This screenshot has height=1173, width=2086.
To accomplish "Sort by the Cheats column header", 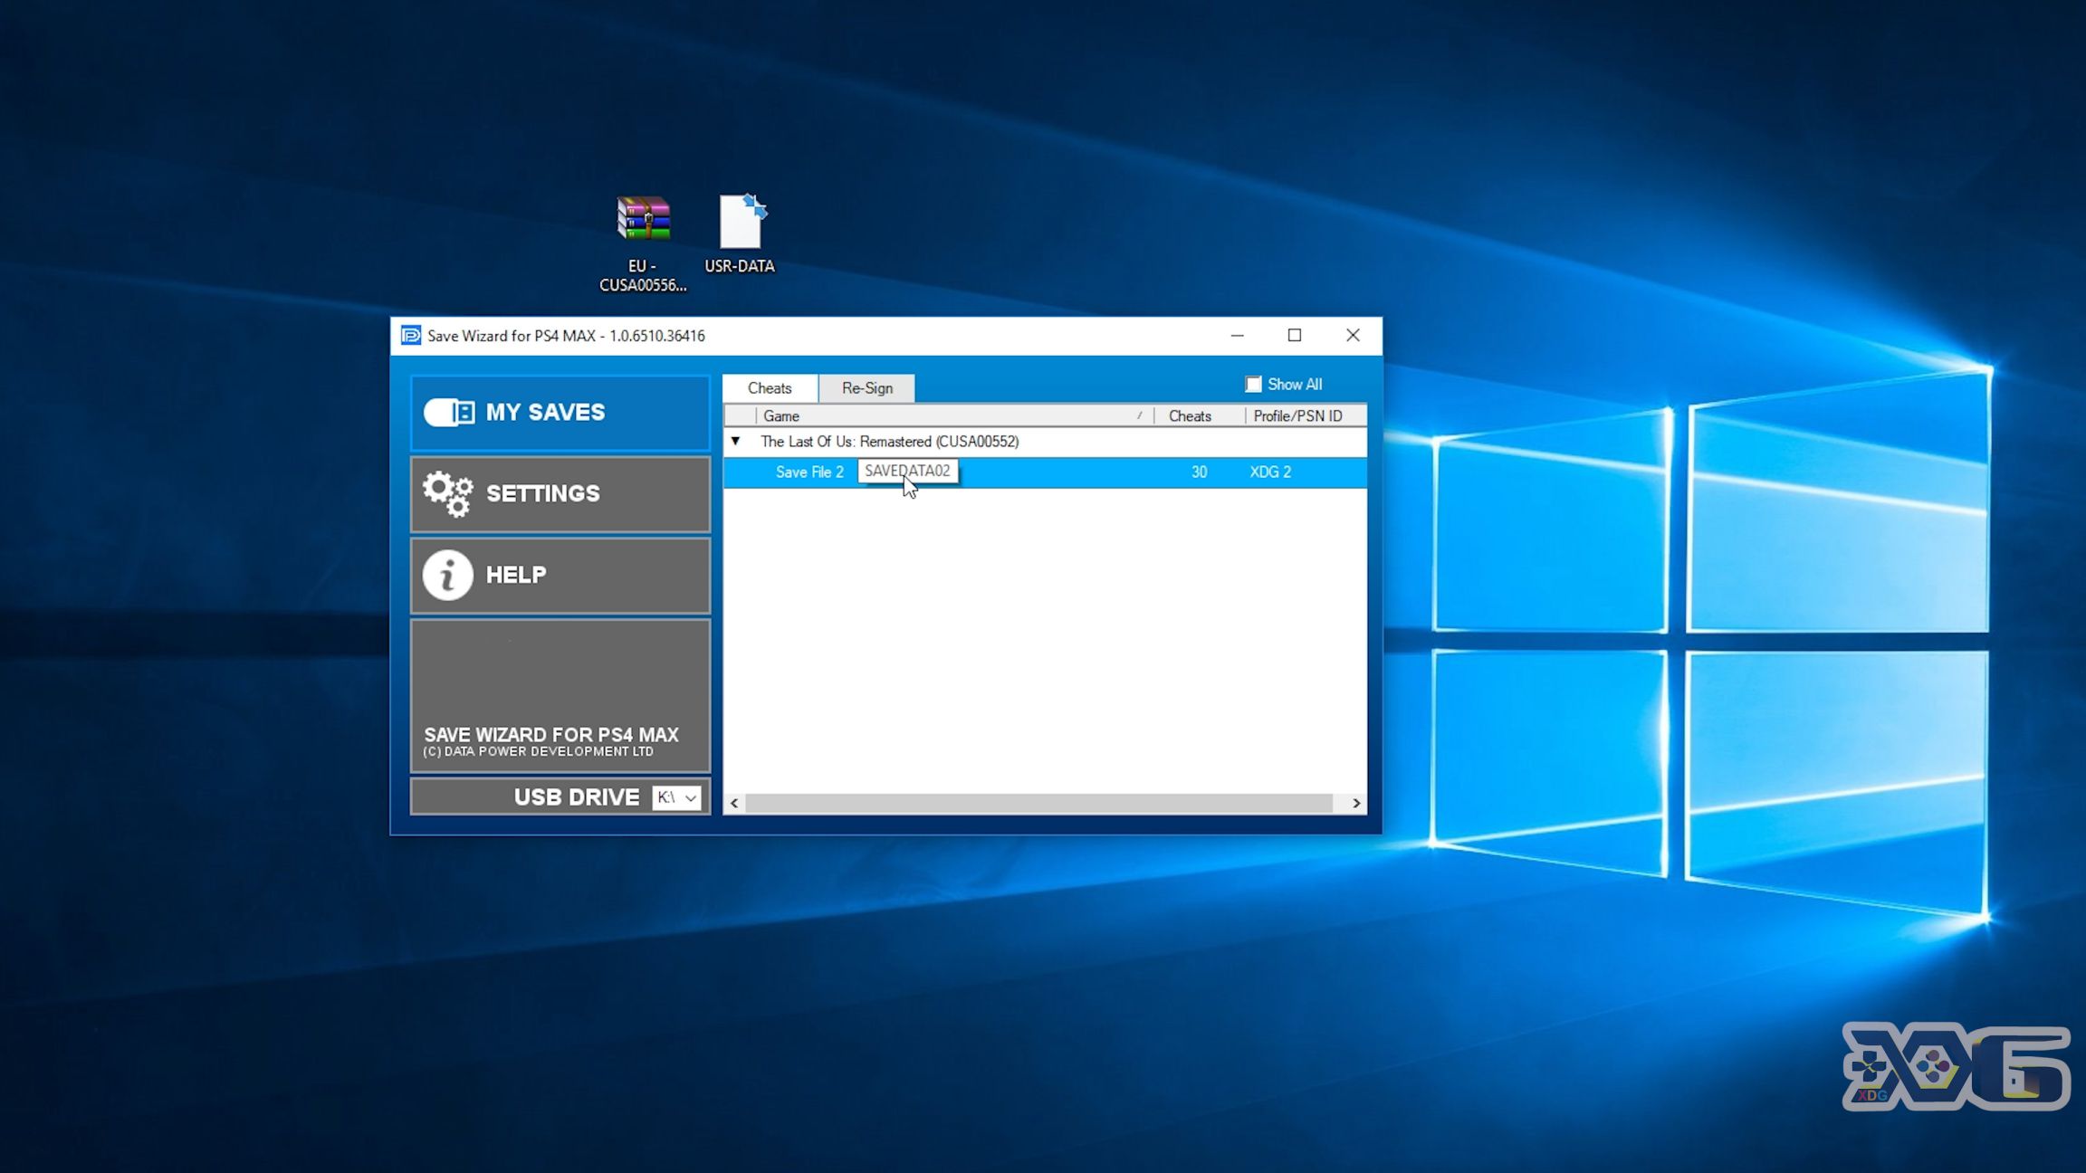I will click(1199, 415).
